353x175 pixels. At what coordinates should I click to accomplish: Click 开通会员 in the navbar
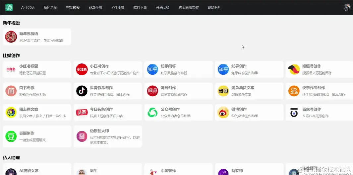coord(162,7)
